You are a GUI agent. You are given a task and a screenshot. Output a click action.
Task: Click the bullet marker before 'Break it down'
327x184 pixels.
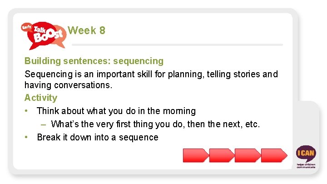tap(28, 137)
